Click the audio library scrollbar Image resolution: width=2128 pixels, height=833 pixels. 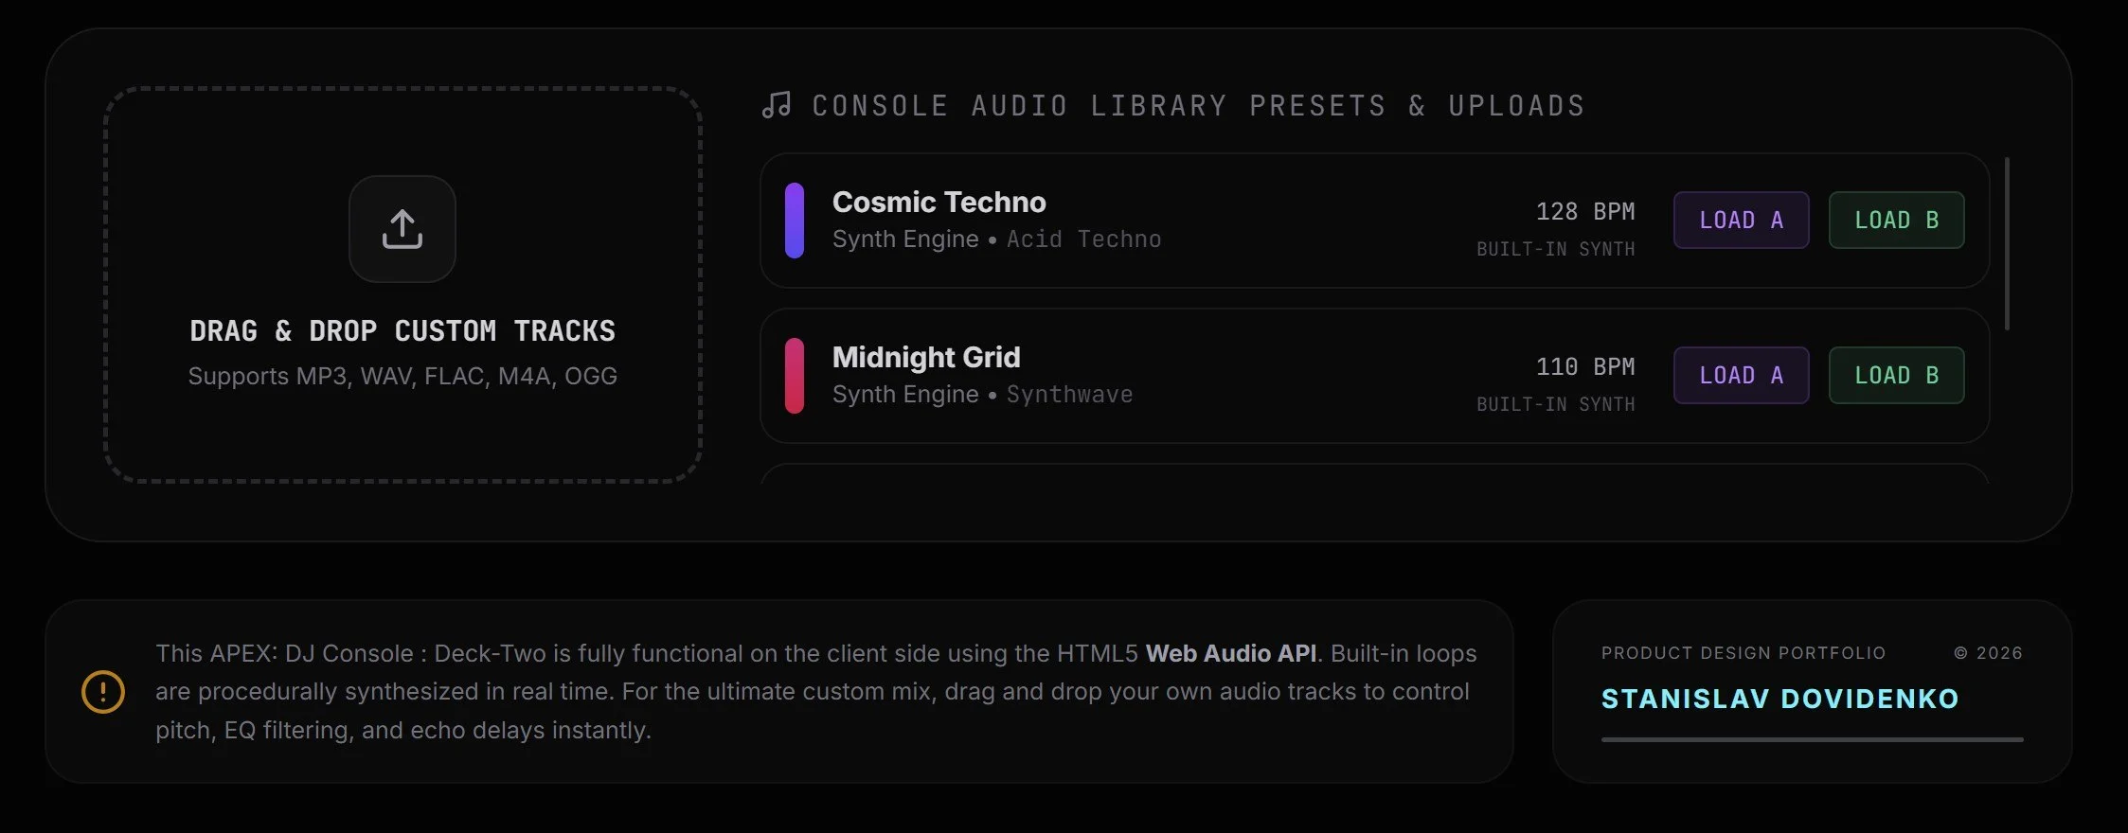[2007, 243]
